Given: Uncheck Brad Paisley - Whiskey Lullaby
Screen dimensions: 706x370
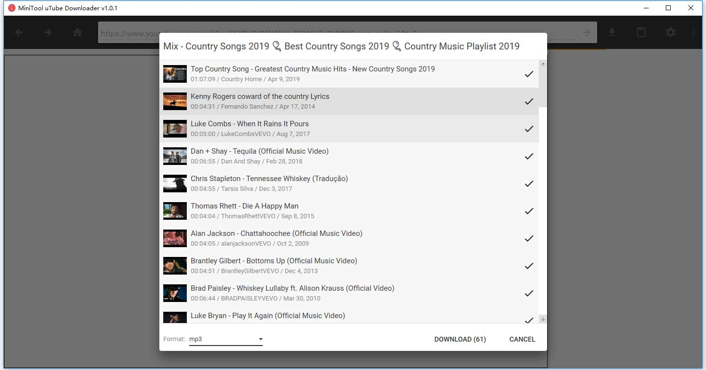Looking at the screenshot, I should click(529, 293).
